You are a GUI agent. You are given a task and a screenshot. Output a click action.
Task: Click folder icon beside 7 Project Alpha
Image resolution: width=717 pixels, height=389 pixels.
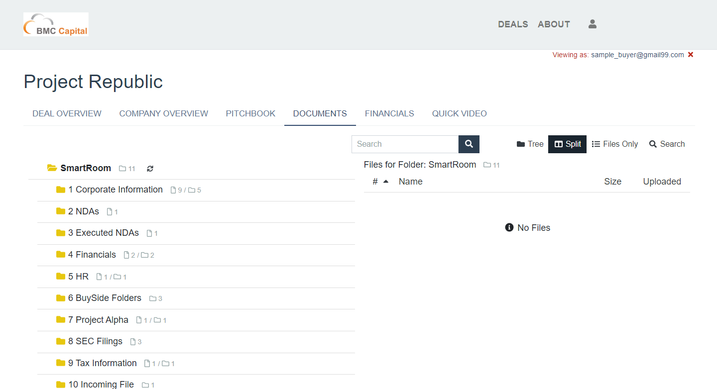(x=61, y=319)
